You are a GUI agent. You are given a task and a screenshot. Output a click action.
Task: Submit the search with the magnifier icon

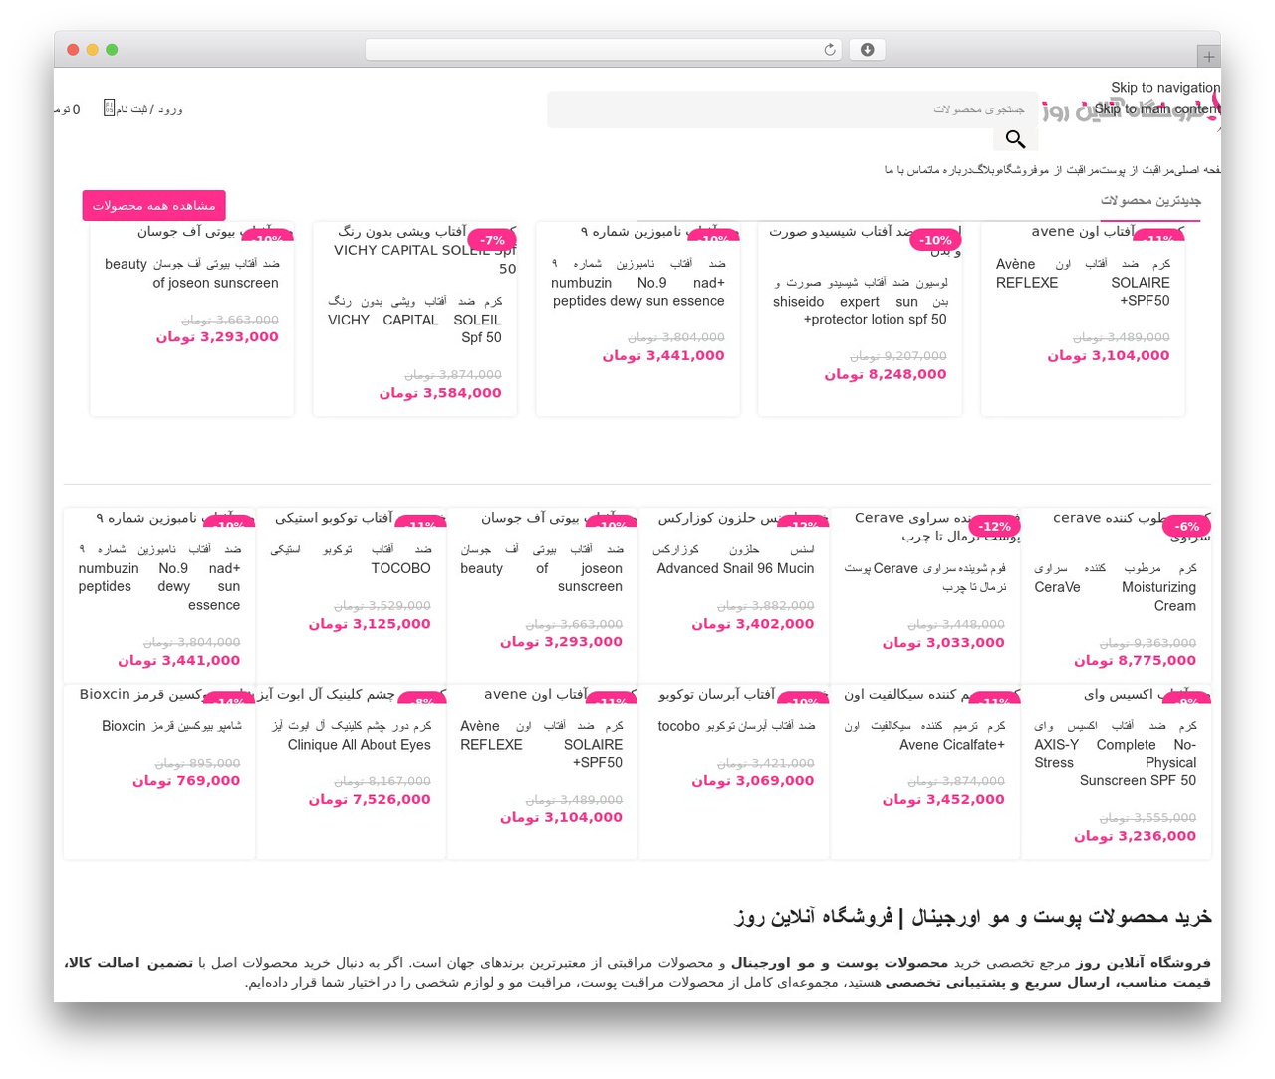[1015, 139]
